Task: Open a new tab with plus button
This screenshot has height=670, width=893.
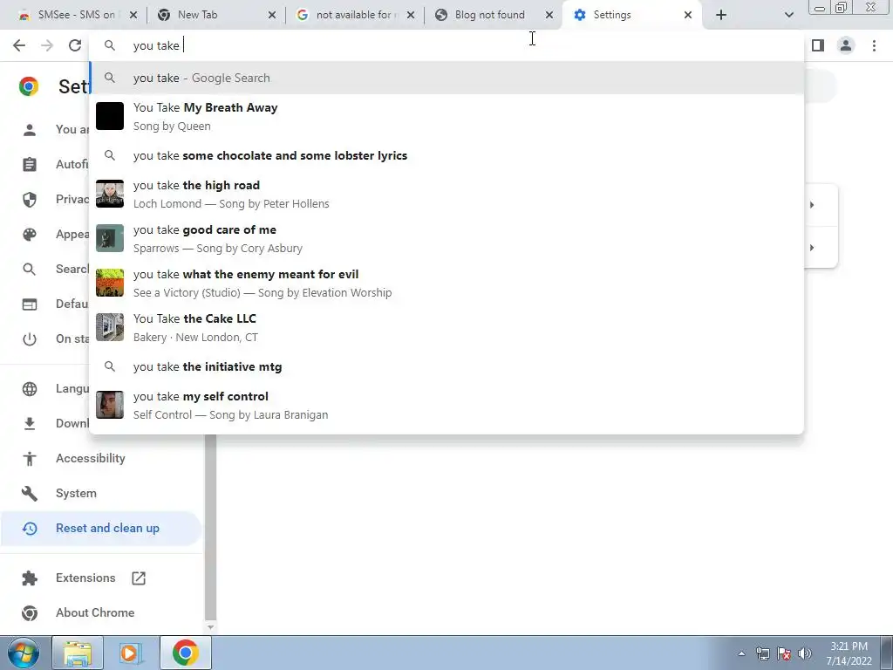Action: pyautogui.click(x=721, y=15)
